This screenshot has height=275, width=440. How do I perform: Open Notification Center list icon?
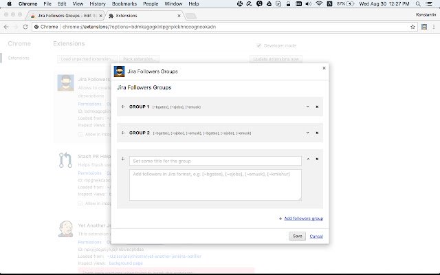pos(429,3)
